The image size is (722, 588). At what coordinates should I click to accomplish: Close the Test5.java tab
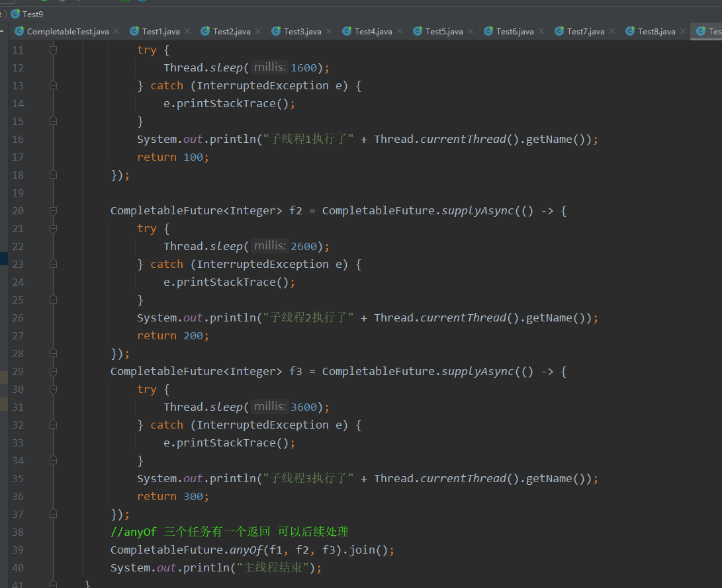point(471,31)
